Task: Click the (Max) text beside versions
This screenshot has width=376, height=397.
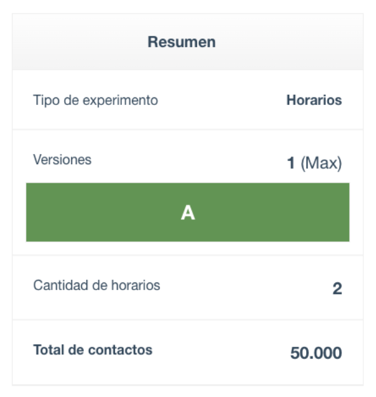Action: (x=321, y=163)
